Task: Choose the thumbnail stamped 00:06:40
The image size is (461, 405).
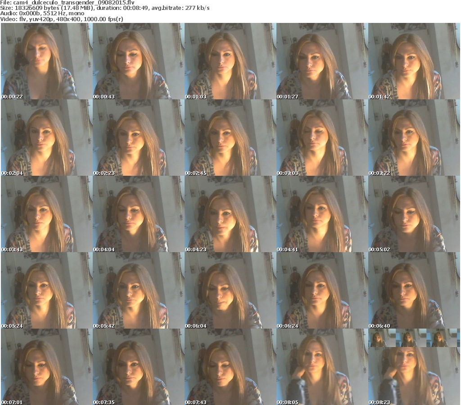Action: tap(414, 290)
